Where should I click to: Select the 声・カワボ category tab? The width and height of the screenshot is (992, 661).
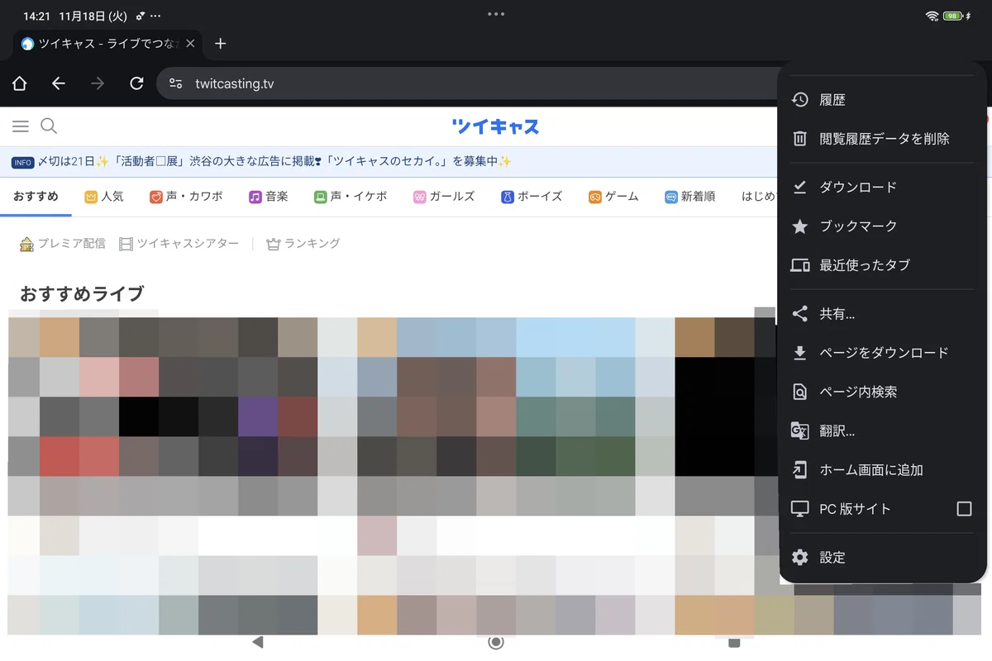186,197
